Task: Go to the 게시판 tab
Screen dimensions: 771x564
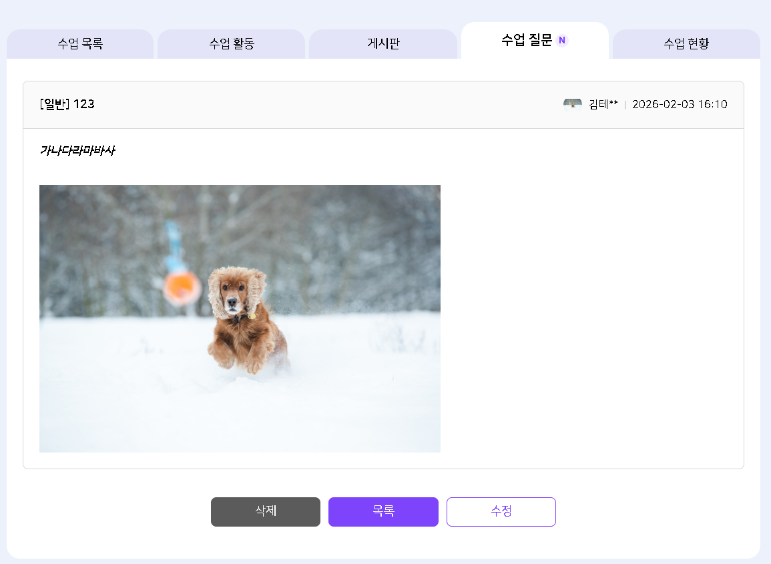Action: point(383,44)
